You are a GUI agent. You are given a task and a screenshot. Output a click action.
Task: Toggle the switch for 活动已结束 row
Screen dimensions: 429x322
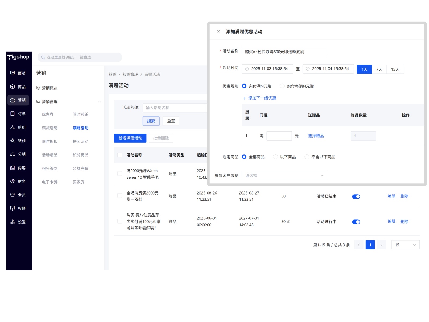[356, 196]
